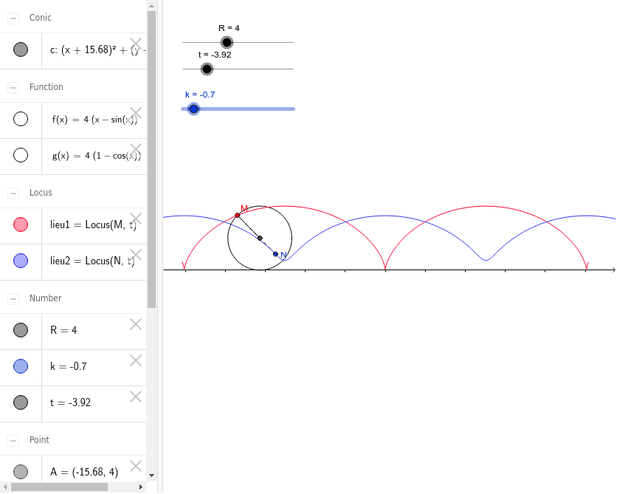Click the Number group header label

pyautogui.click(x=45, y=298)
